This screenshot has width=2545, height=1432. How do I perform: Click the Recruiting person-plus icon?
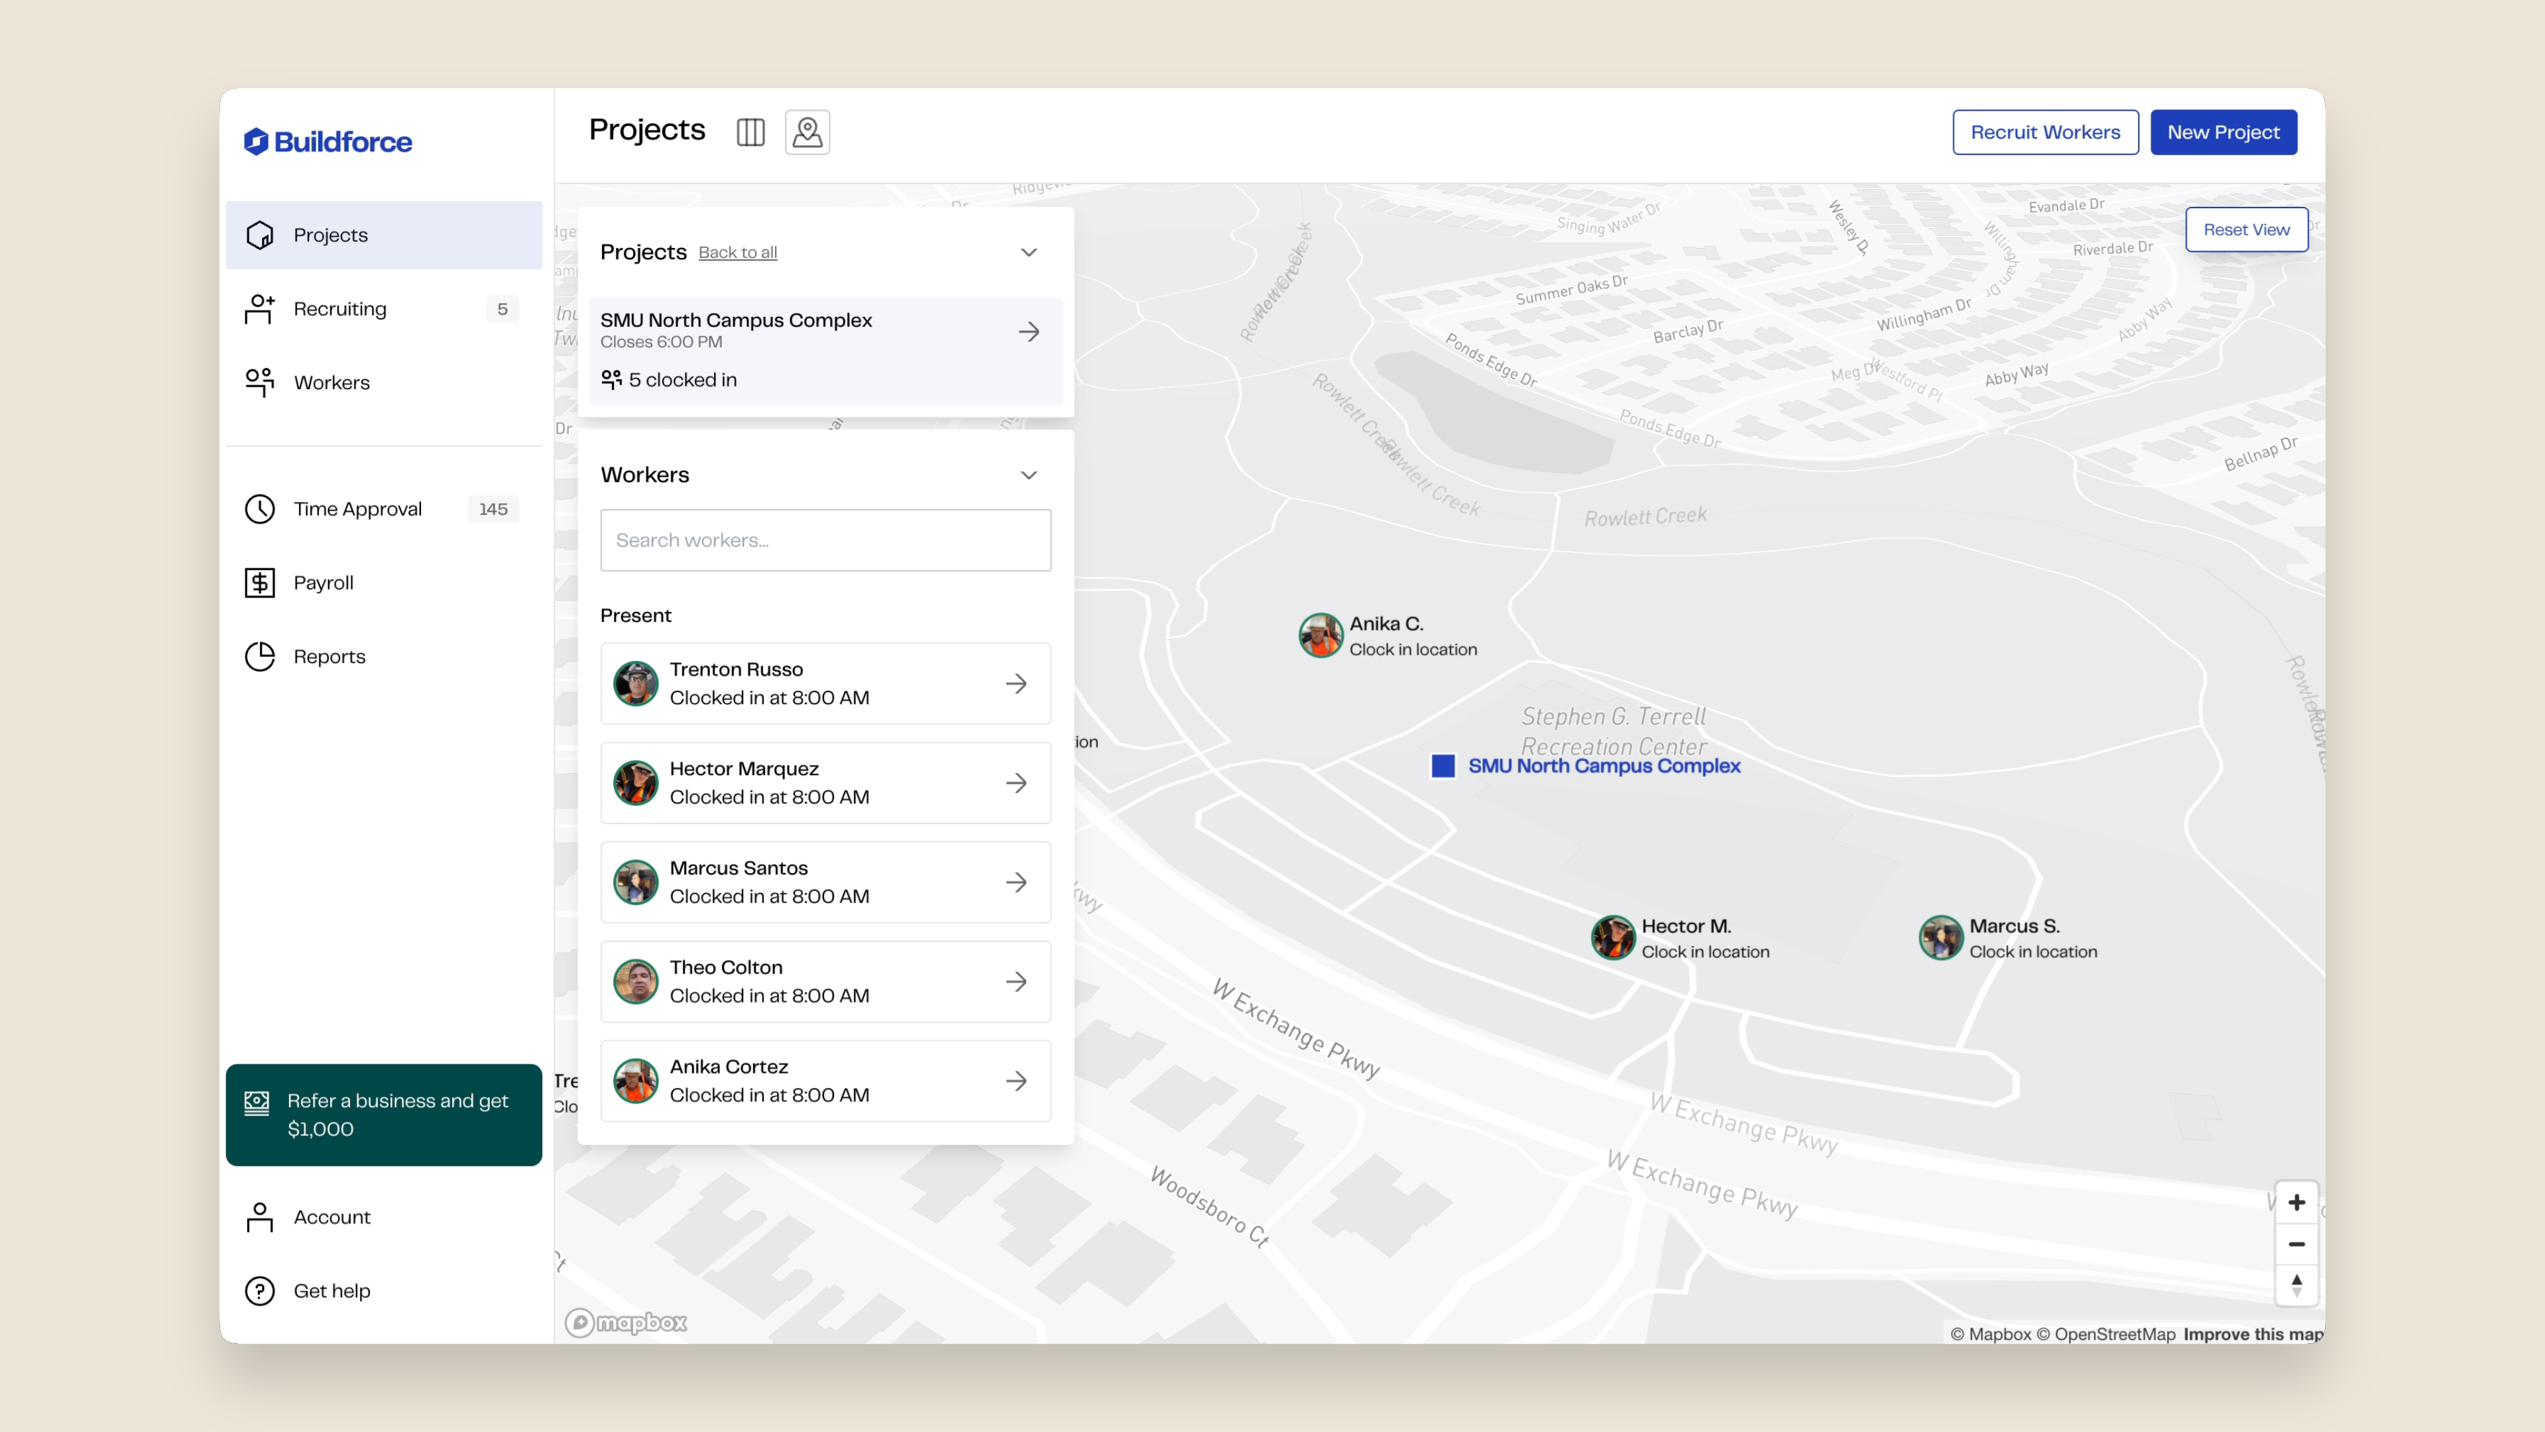click(260, 310)
